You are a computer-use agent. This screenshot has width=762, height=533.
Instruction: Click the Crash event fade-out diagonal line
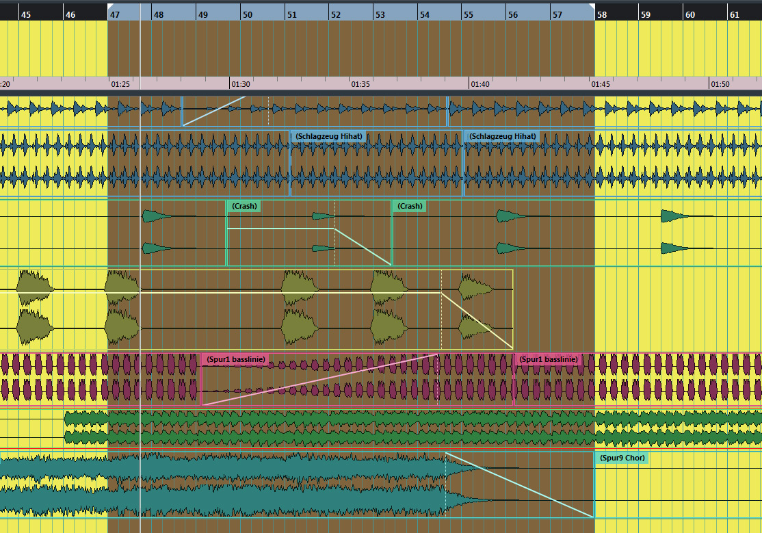[x=363, y=247]
